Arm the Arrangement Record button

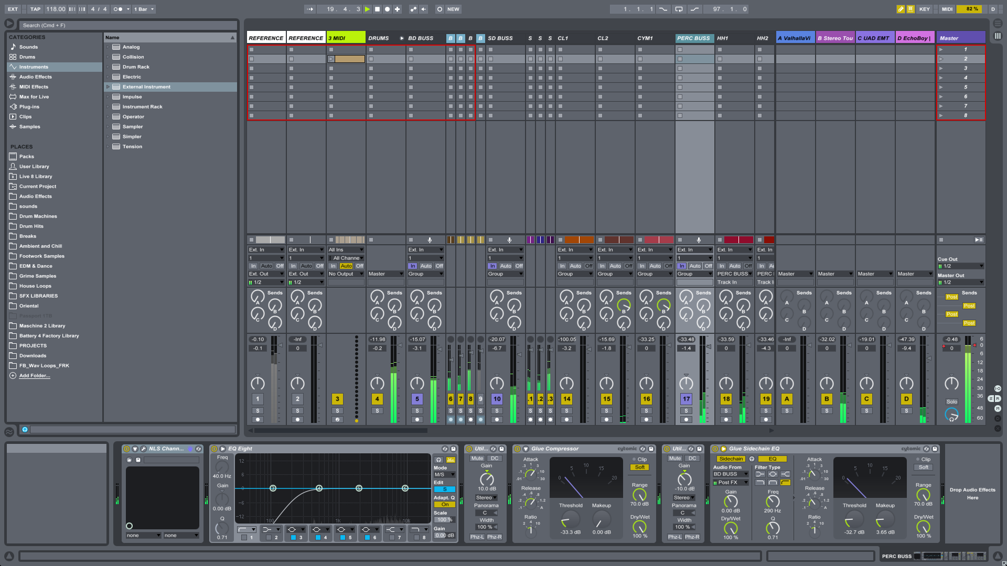click(x=387, y=9)
